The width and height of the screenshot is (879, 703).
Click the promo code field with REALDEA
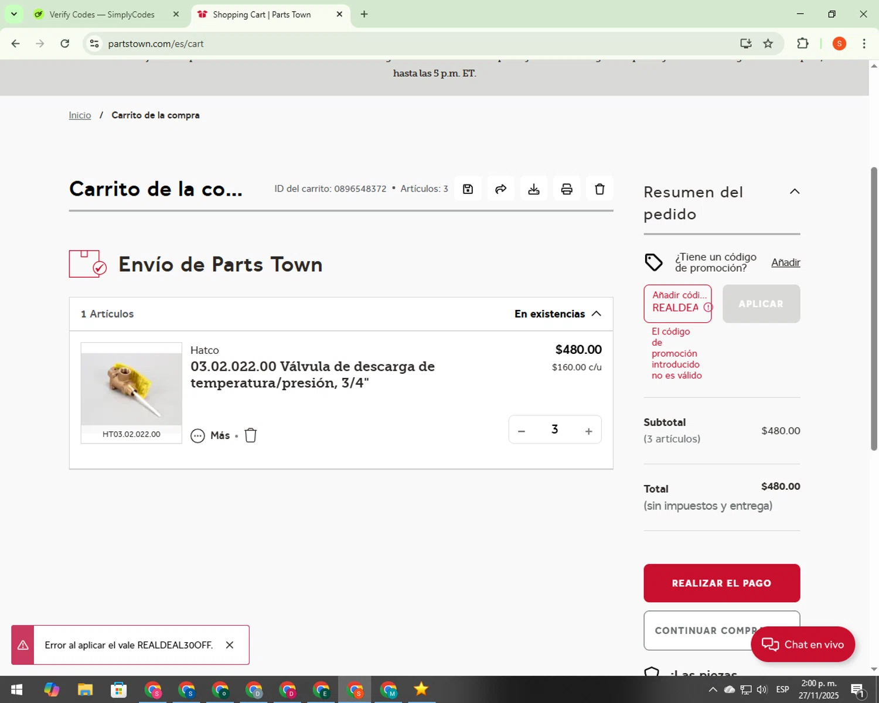click(677, 303)
